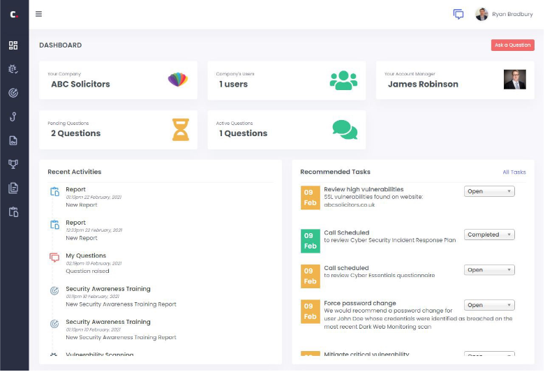The image size is (545, 372).
Task: Select the James Robinson name
Action: [x=423, y=84]
